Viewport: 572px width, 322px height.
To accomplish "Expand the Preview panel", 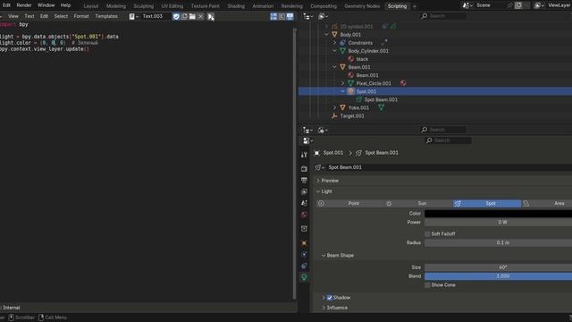I will pos(318,181).
